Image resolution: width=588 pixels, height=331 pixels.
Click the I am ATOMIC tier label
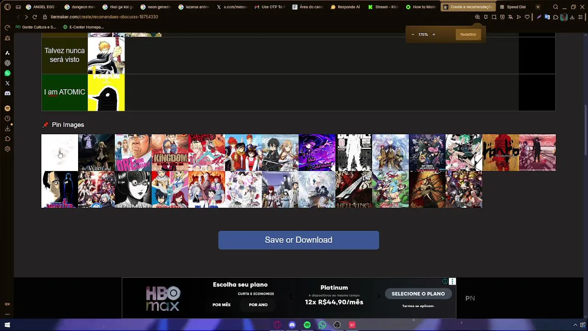(x=64, y=92)
